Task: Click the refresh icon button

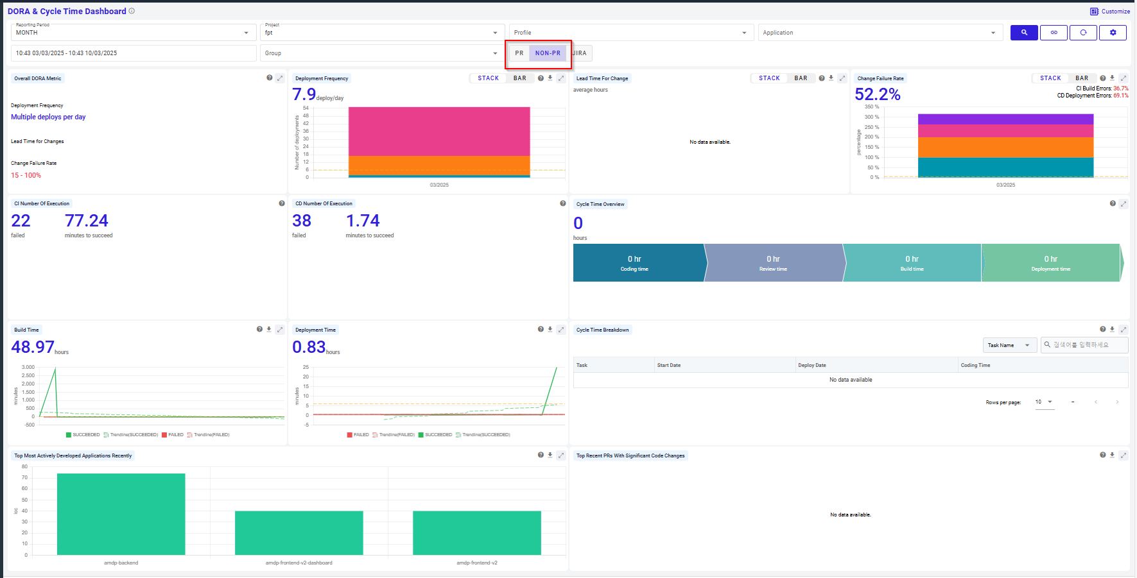Action: [1083, 33]
